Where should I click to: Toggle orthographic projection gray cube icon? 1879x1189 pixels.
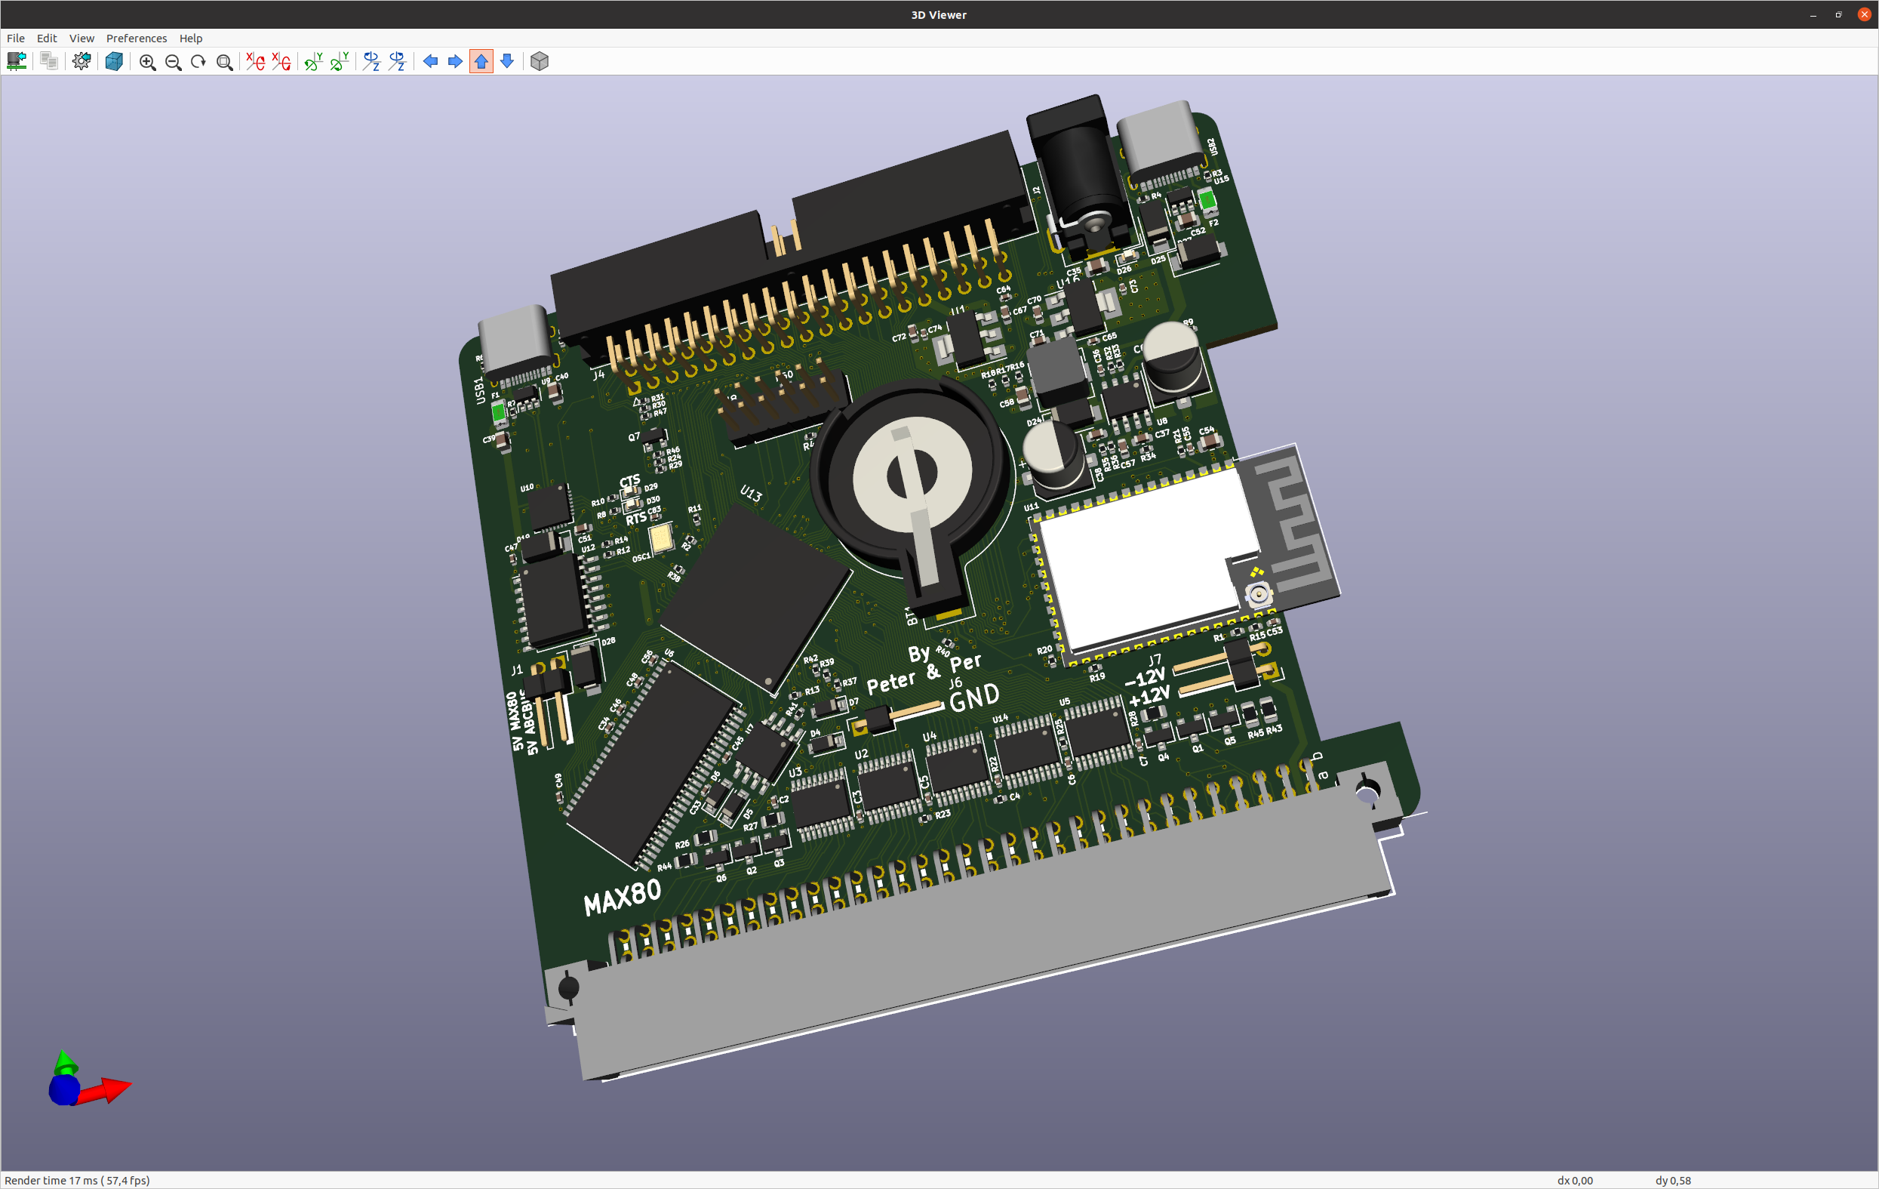tap(540, 61)
